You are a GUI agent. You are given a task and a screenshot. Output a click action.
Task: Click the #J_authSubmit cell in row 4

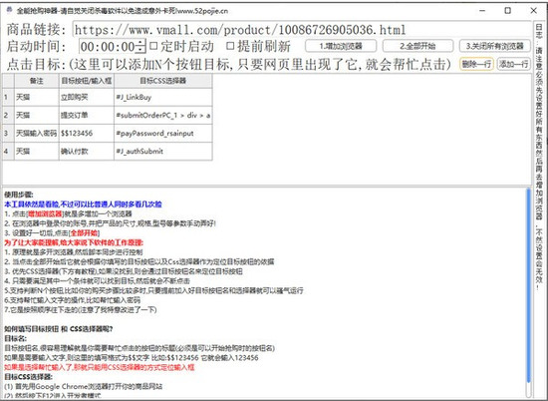pos(163,152)
